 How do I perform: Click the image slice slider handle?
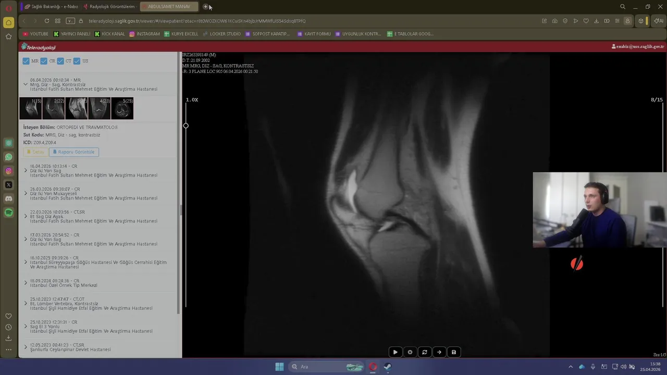(186, 126)
